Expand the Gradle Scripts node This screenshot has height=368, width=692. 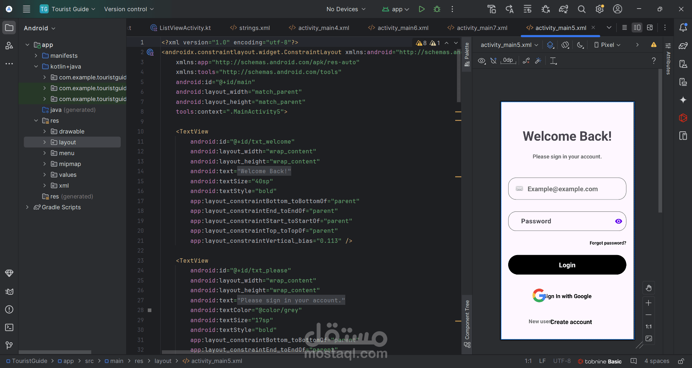27,207
